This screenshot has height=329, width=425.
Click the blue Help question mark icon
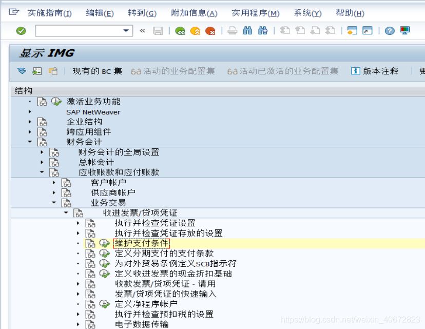coord(390,31)
